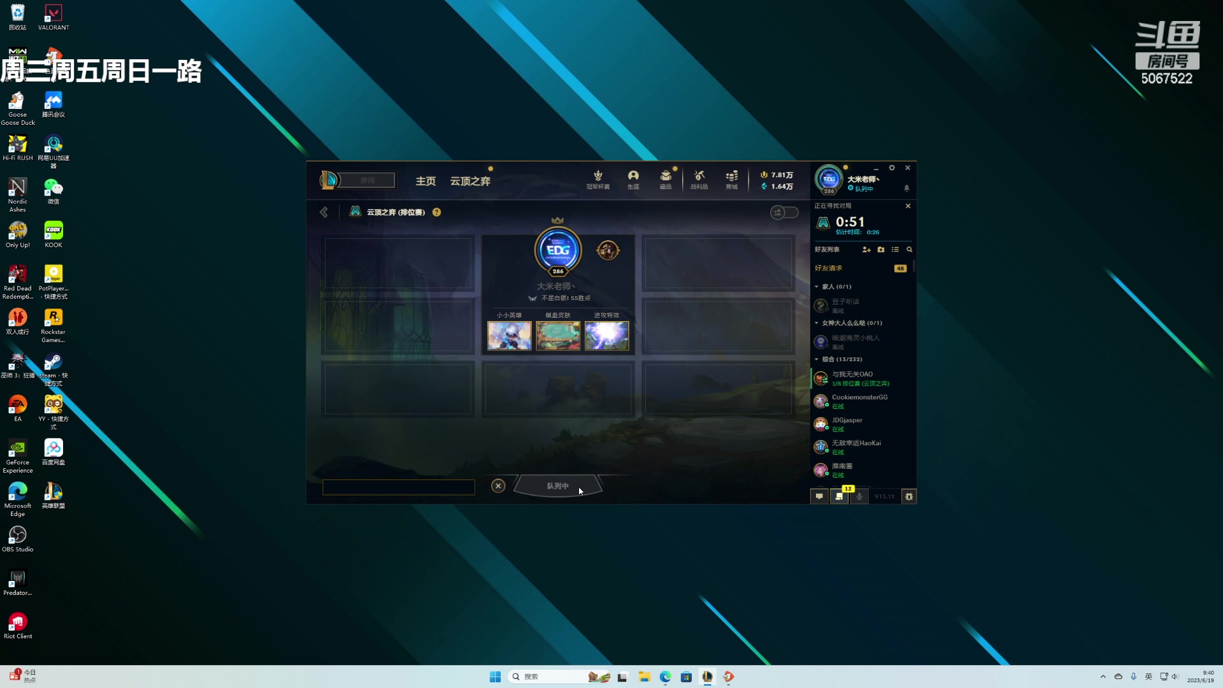
Task: Open the client settings gear icon
Action: pos(892,168)
